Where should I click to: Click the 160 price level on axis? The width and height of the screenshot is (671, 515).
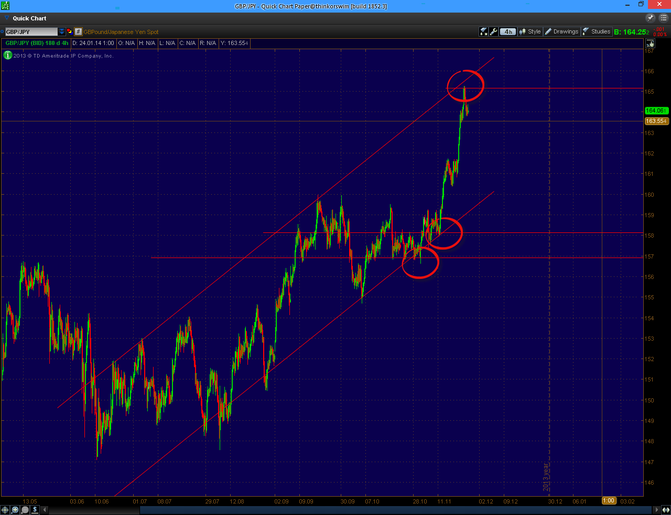649,195
